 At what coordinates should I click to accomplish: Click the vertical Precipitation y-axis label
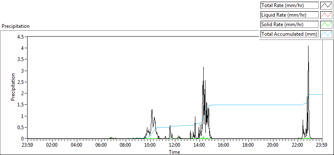13,87
